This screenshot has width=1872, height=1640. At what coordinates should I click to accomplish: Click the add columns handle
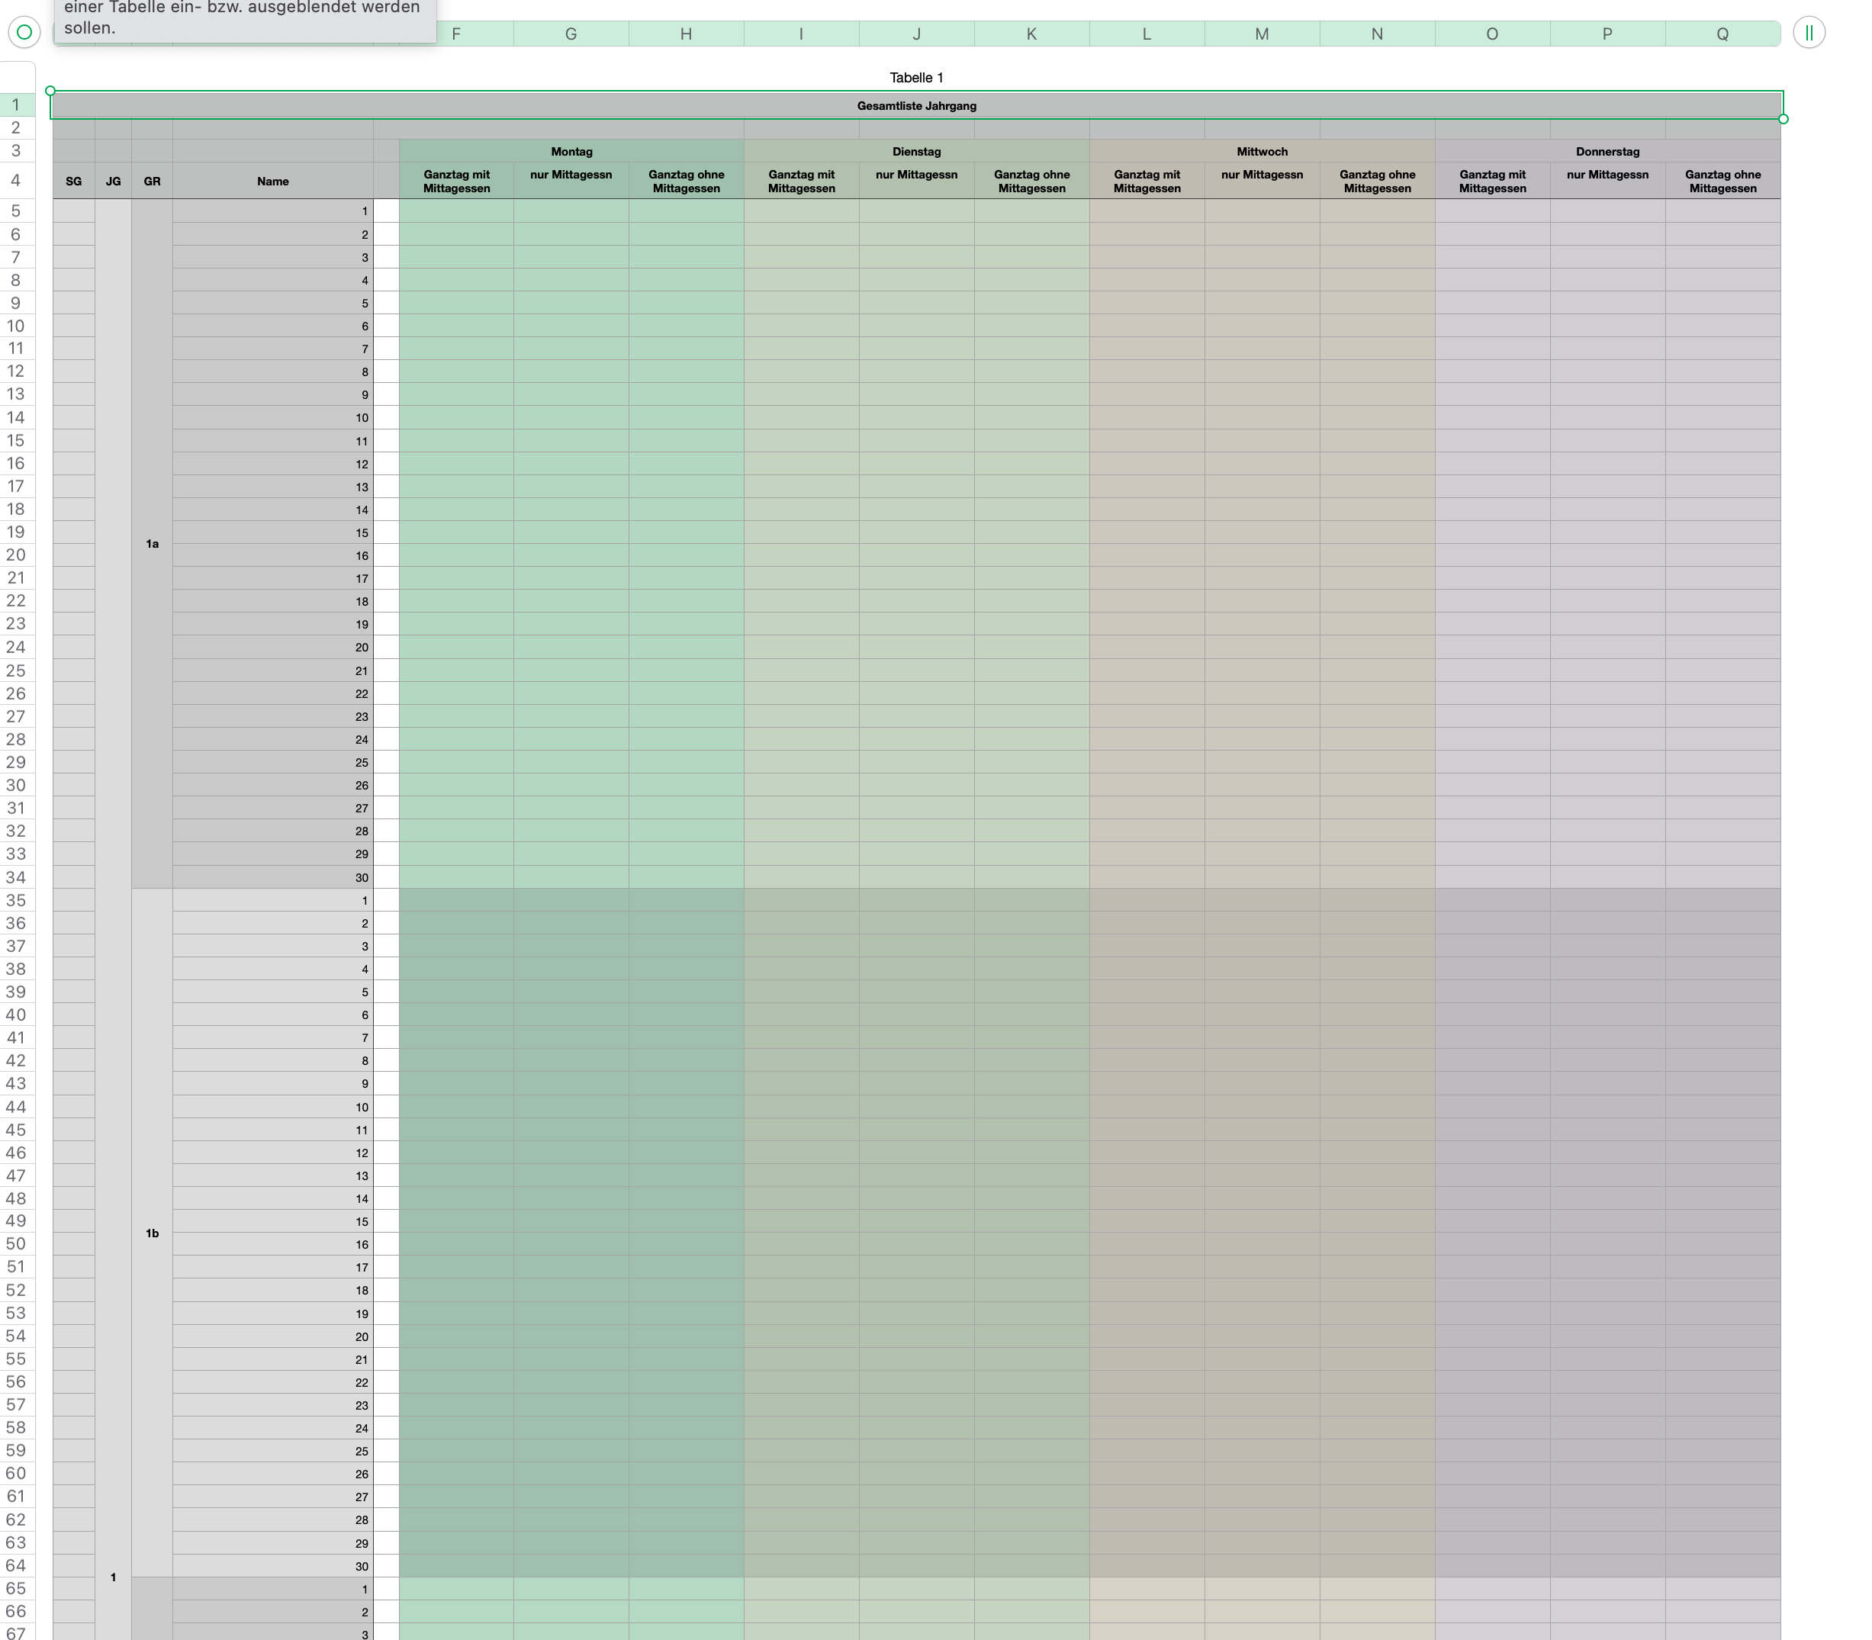click(1808, 33)
